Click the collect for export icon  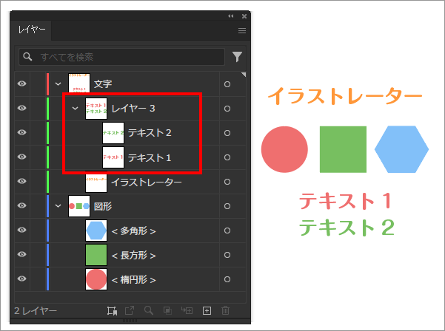[x=112, y=310]
